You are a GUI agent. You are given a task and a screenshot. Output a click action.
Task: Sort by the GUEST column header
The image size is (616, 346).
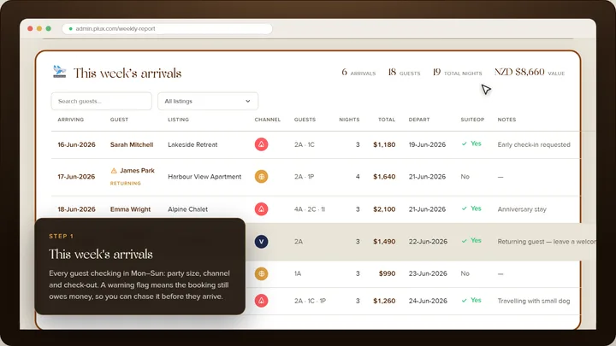pos(119,120)
